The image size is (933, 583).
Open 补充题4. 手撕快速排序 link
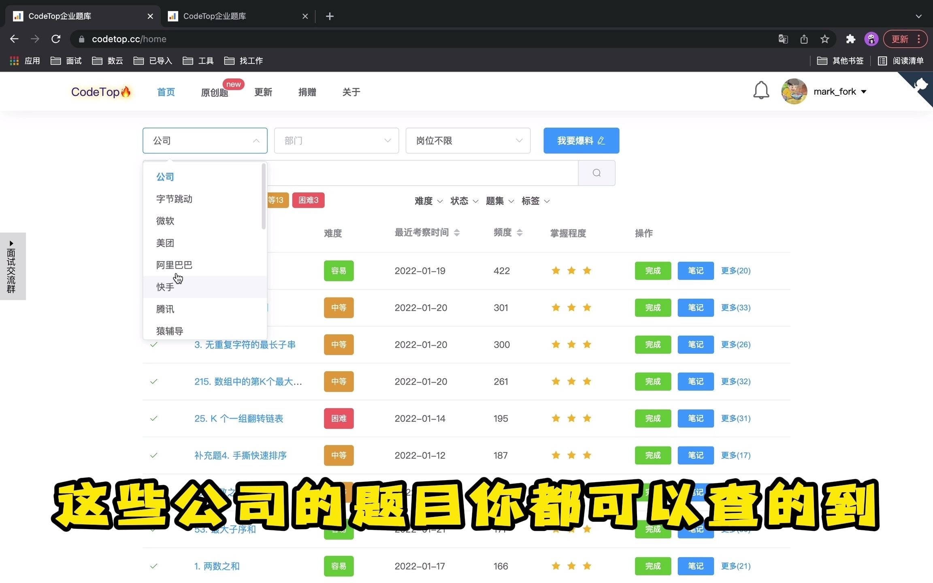pos(241,455)
